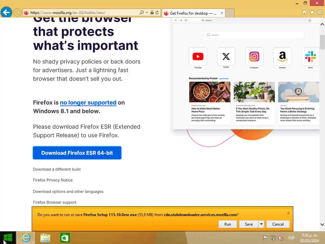Click the vertical scrollbar thumb
This screenshot has height=244, width=325.
click(x=322, y=42)
